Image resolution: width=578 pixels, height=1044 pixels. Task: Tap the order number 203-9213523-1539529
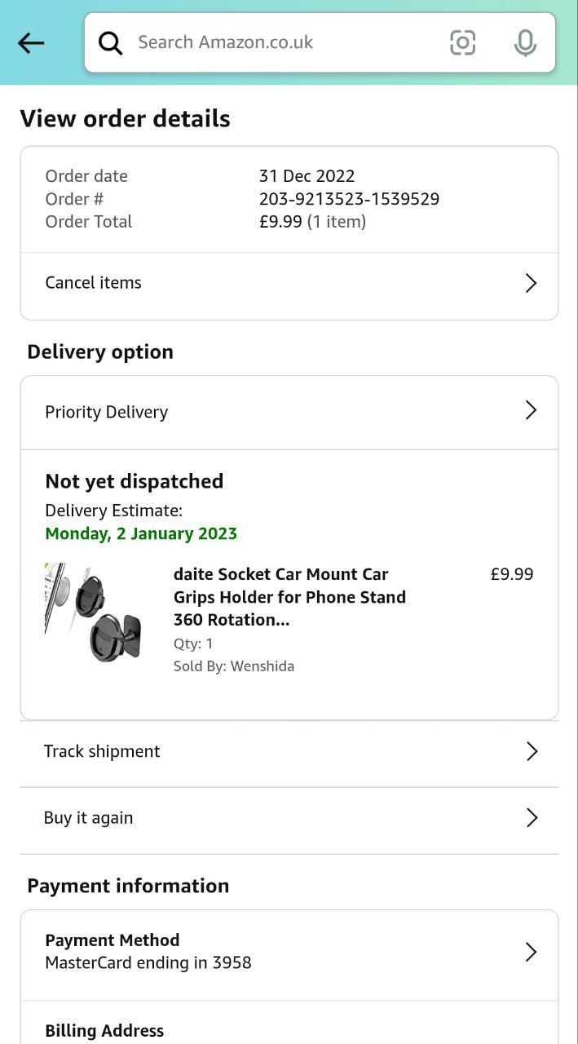[x=349, y=199]
